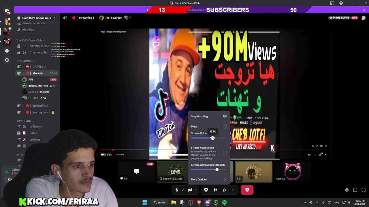This screenshot has height=207, width=369.
Task: Open the gold crest server icon
Action: [x=7, y=21]
